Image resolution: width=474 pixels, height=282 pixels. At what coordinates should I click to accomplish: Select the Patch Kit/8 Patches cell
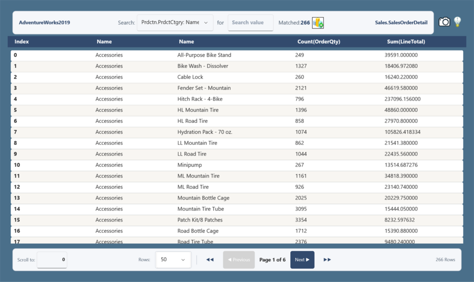point(200,220)
